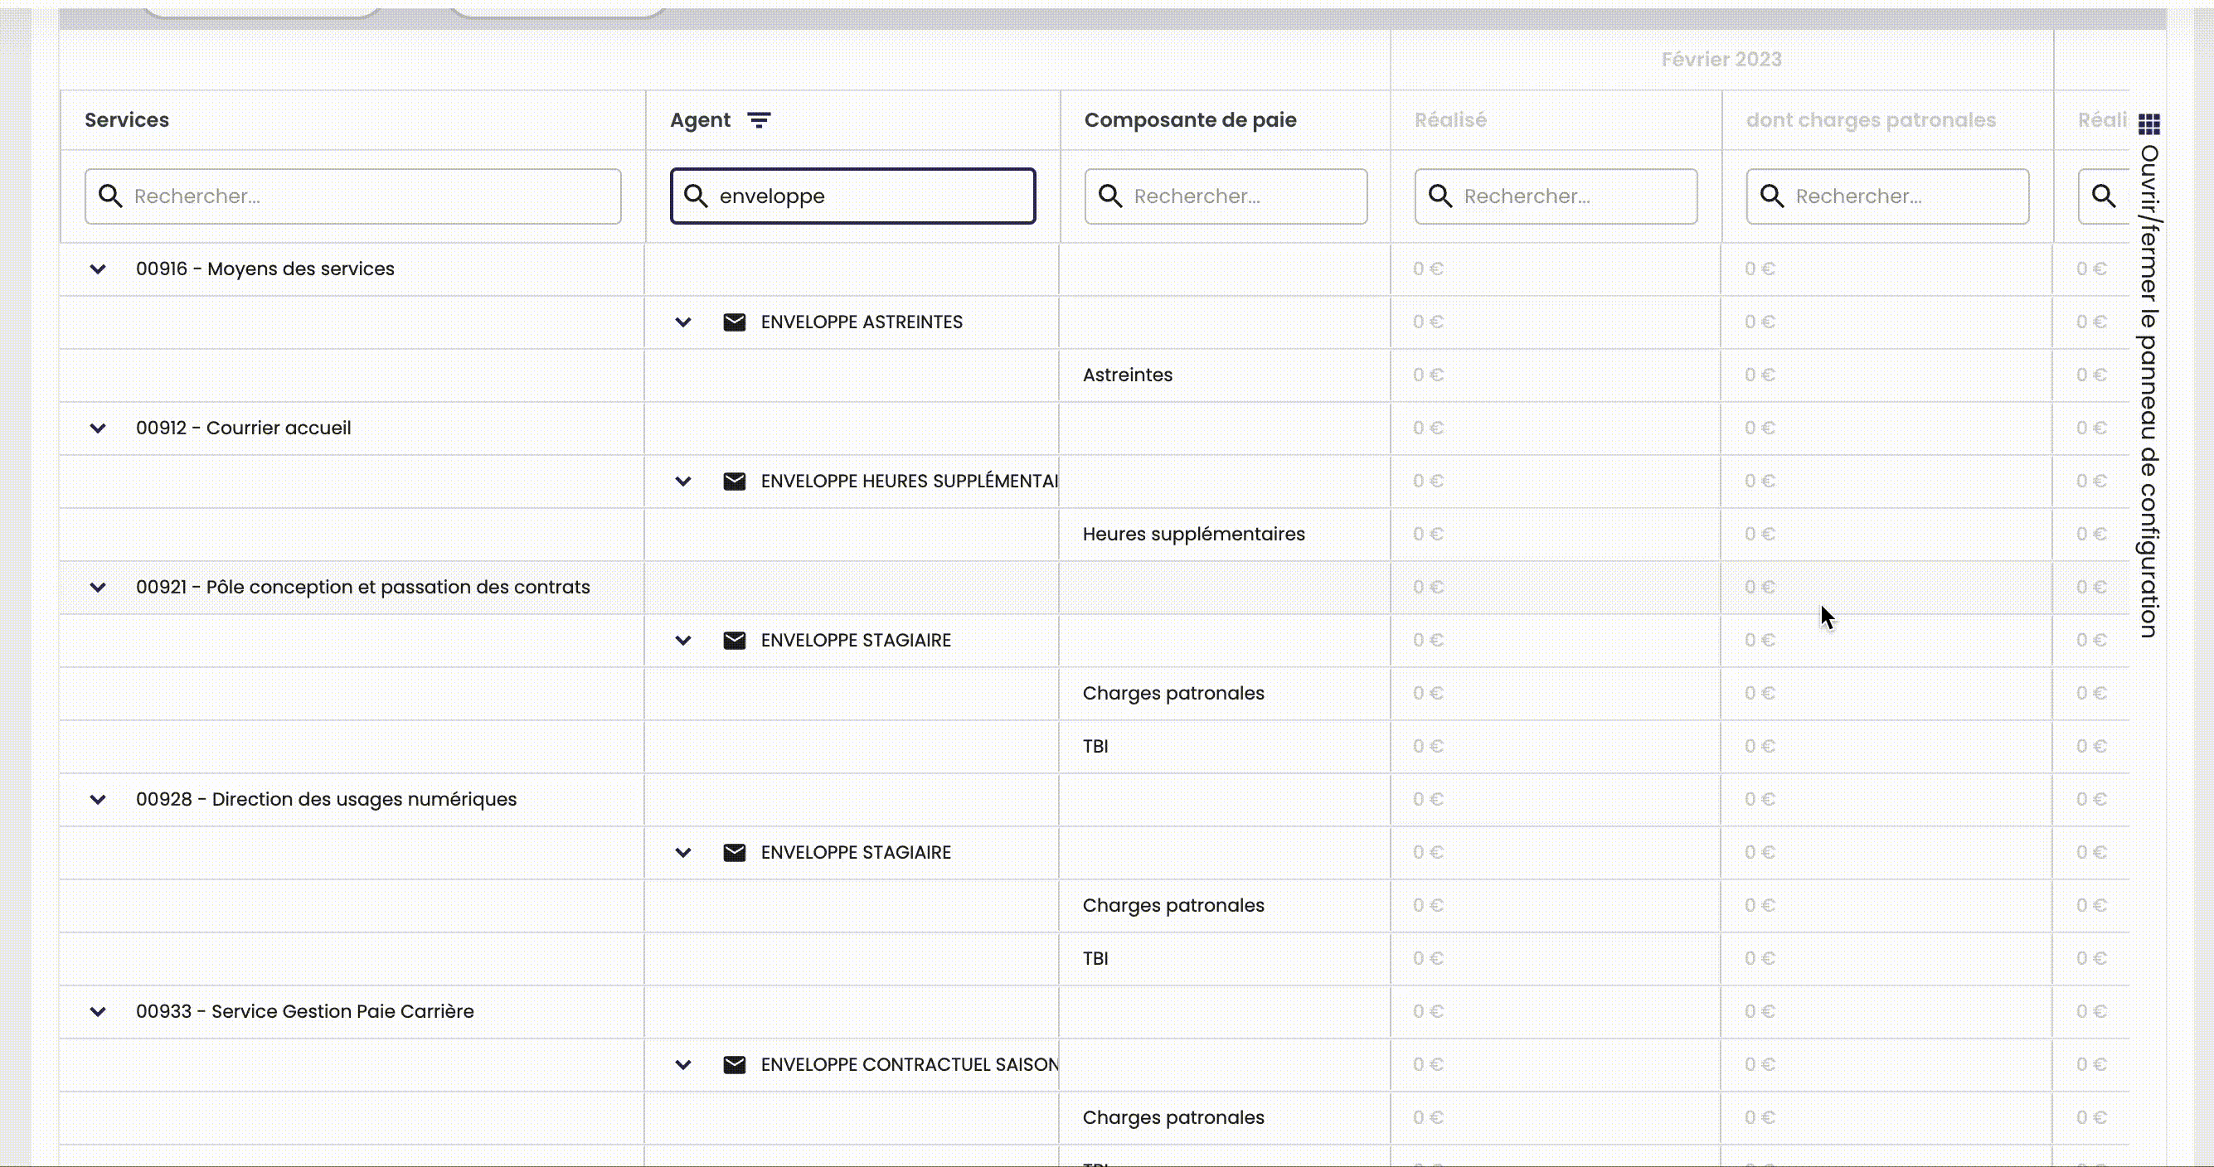Image resolution: width=2214 pixels, height=1167 pixels.
Task: Expand the ENVELOPPE ASTREINTES sub-row
Action: 682,321
